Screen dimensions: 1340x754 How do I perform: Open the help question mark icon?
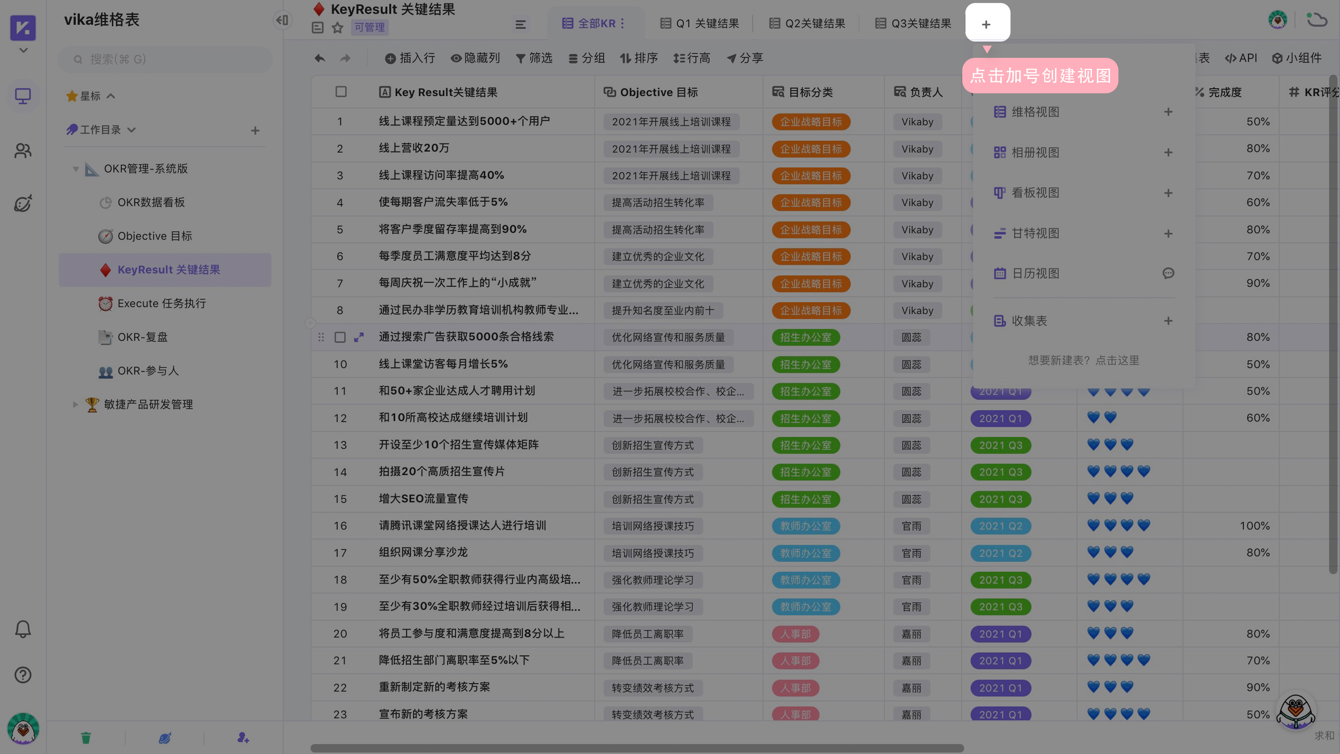tap(22, 675)
